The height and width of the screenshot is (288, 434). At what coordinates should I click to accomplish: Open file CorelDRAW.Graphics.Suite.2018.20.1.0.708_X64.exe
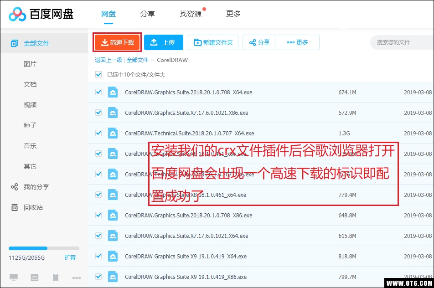click(x=188, y=93)
